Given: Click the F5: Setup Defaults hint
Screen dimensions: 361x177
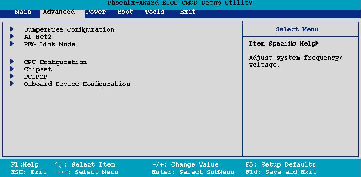Looking at the screenshot, I should point(280,165).
